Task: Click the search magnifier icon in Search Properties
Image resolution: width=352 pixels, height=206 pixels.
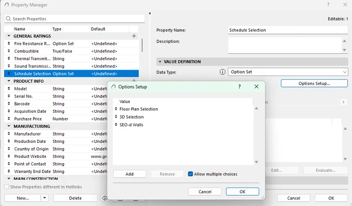Action: pyautogui.click(x=8, y=19)
